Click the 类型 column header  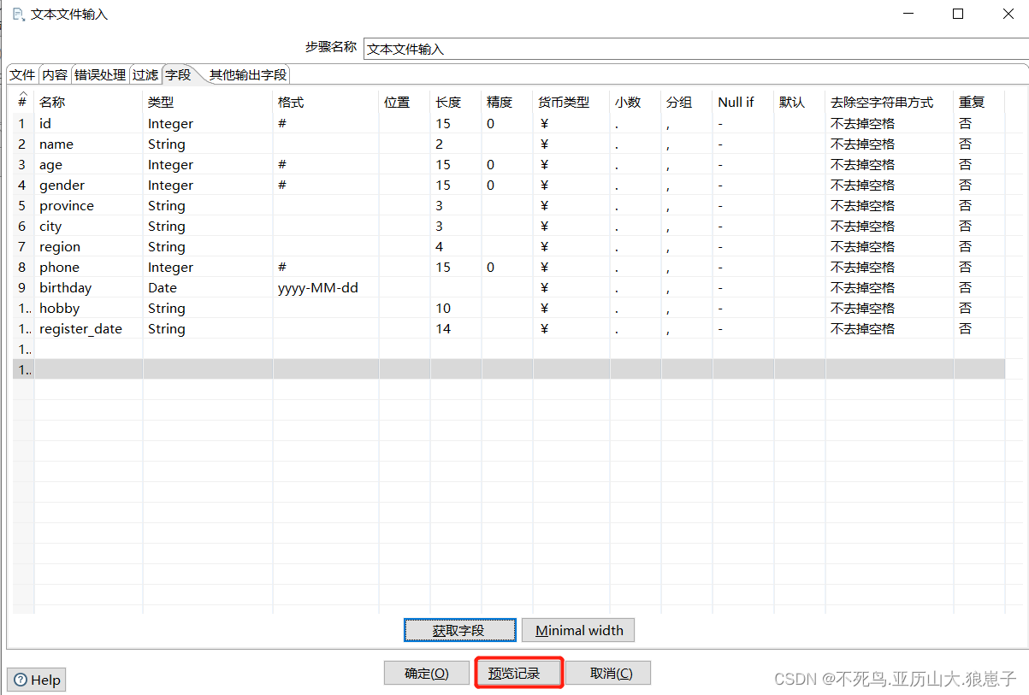(208, 102)
